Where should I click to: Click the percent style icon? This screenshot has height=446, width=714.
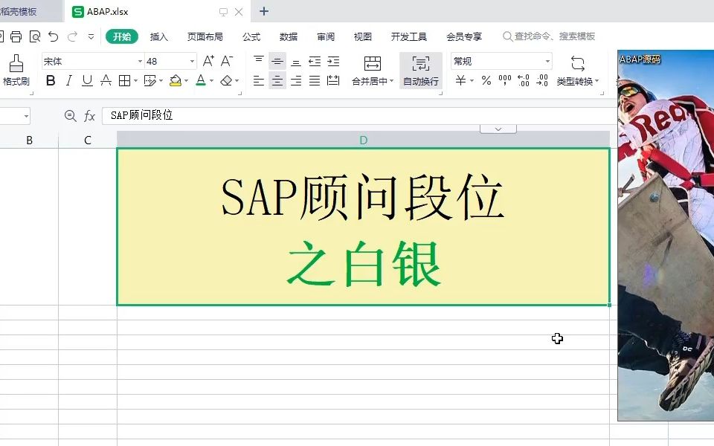coord(485,80)
